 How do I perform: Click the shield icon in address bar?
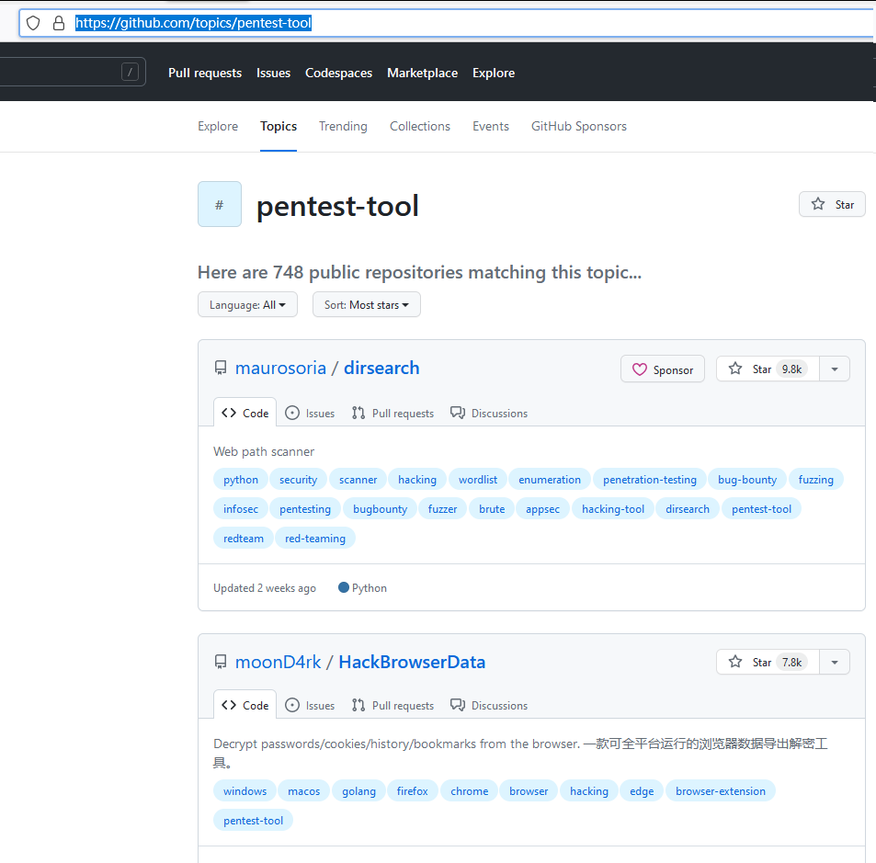(33, 23)
